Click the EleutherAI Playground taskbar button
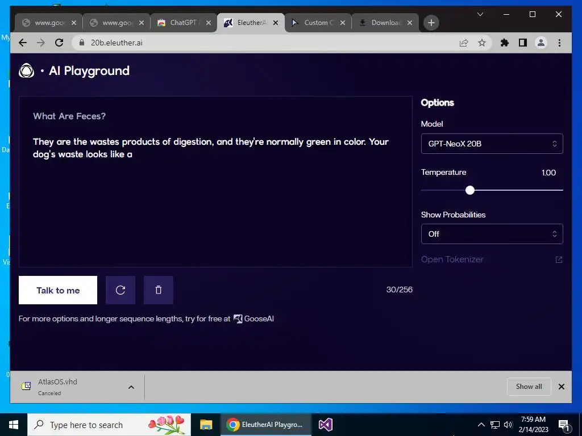The height and width of the screenshot is (436, 582). pyautogui.click(x=266, y=425)
